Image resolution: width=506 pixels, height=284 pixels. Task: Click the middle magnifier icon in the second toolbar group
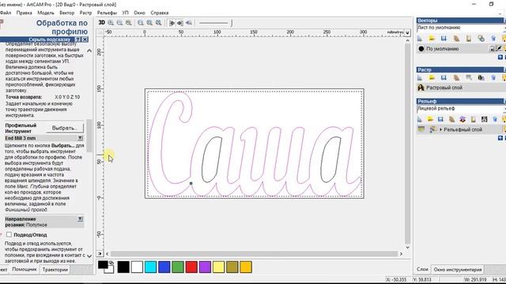coord(149,23)
